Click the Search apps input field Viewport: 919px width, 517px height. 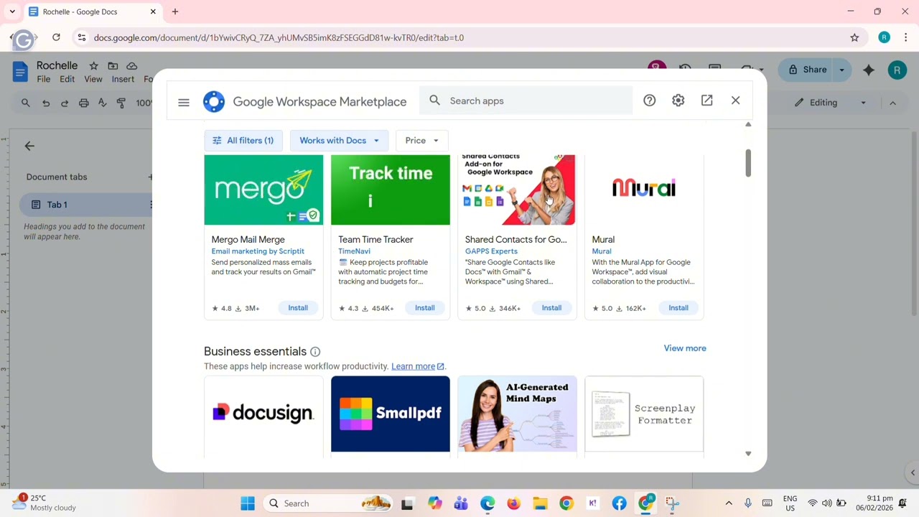[x=526, y=101]
